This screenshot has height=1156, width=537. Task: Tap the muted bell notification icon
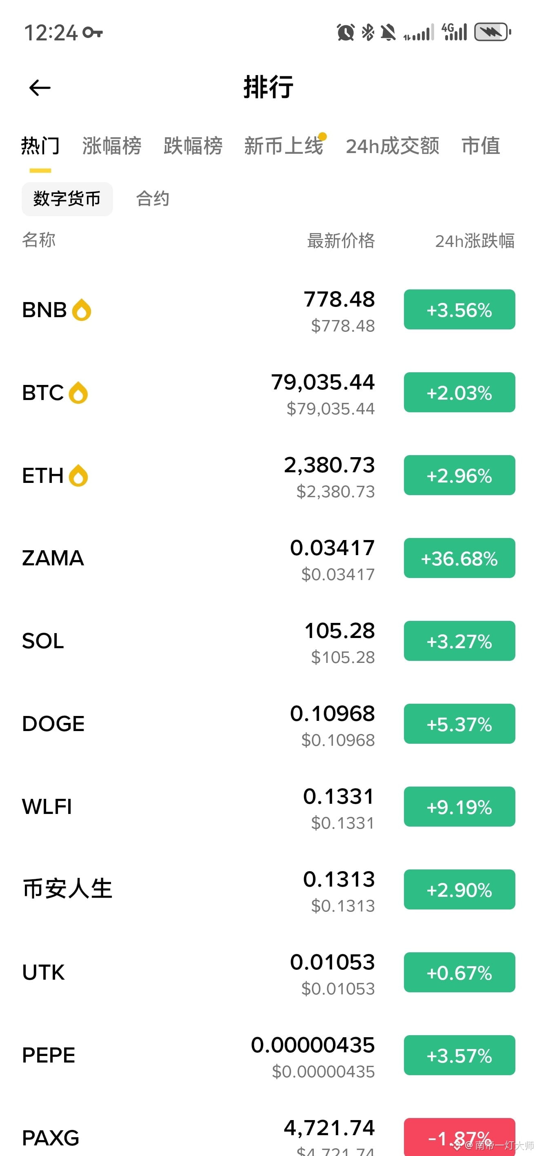[388, 32]
